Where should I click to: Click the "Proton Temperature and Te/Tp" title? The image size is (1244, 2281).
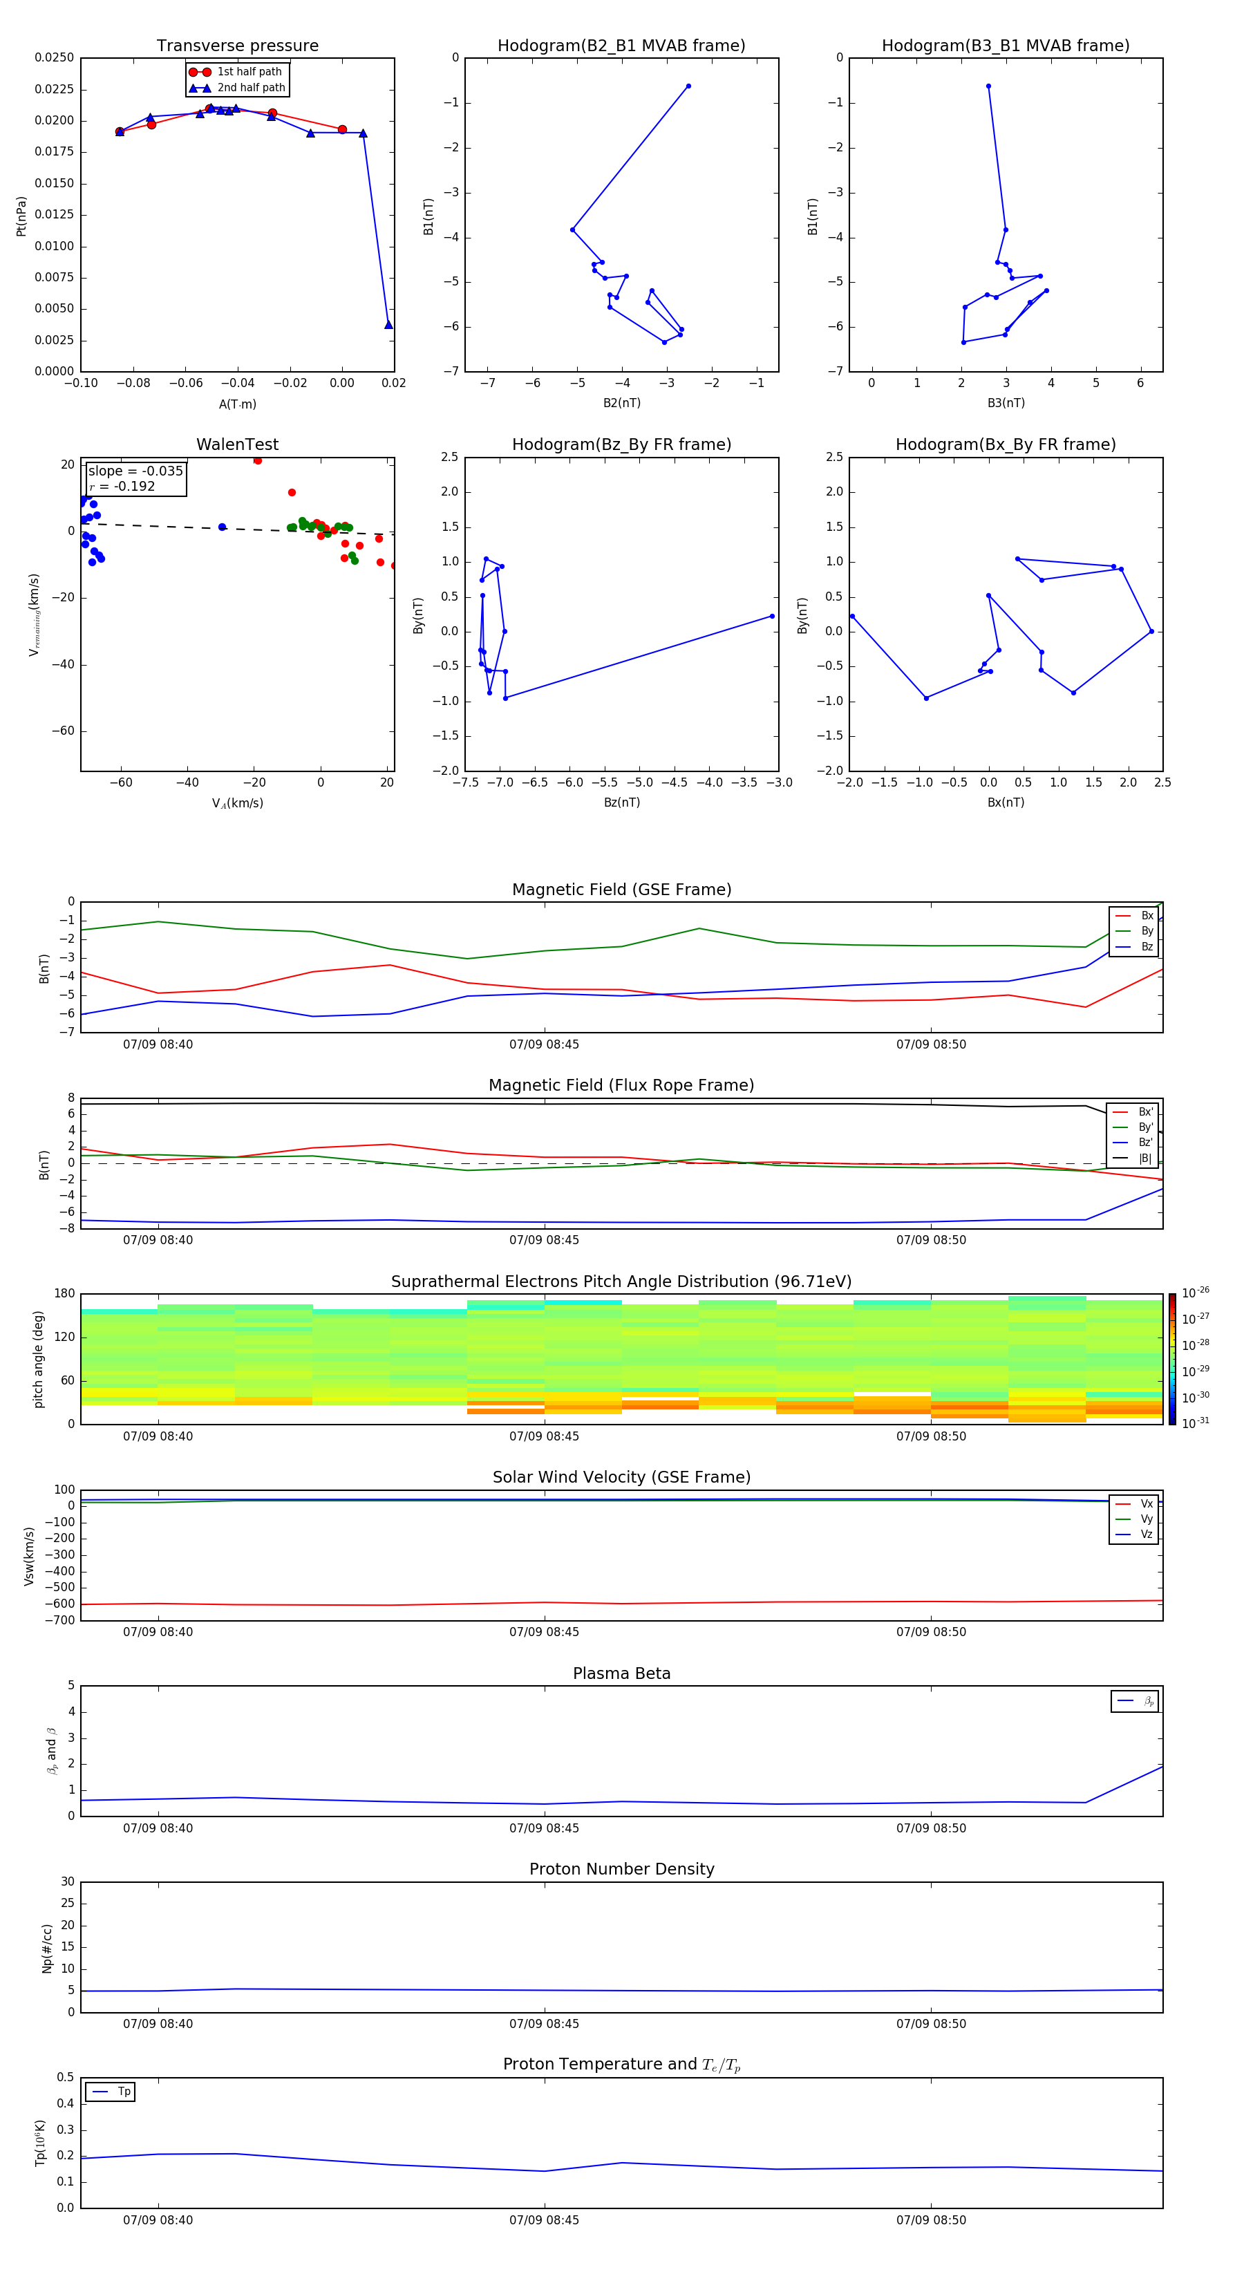[621, 2065]
